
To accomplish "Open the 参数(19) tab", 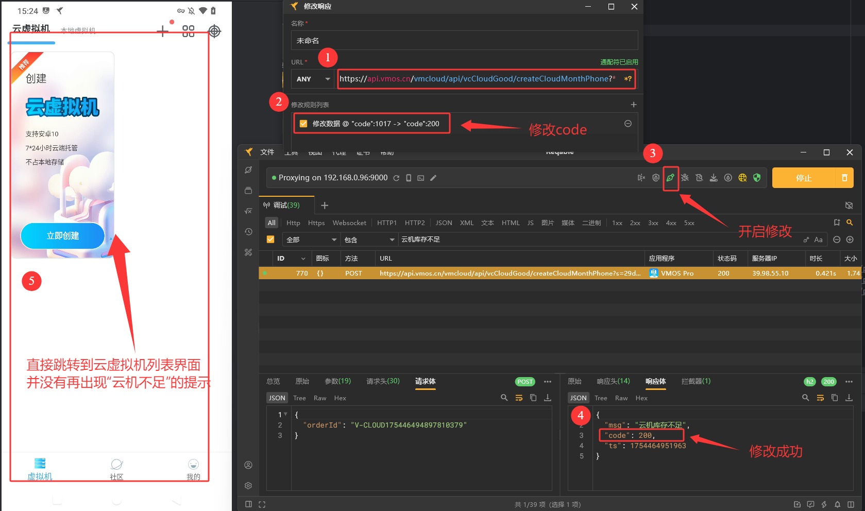I will pos(337,381).
